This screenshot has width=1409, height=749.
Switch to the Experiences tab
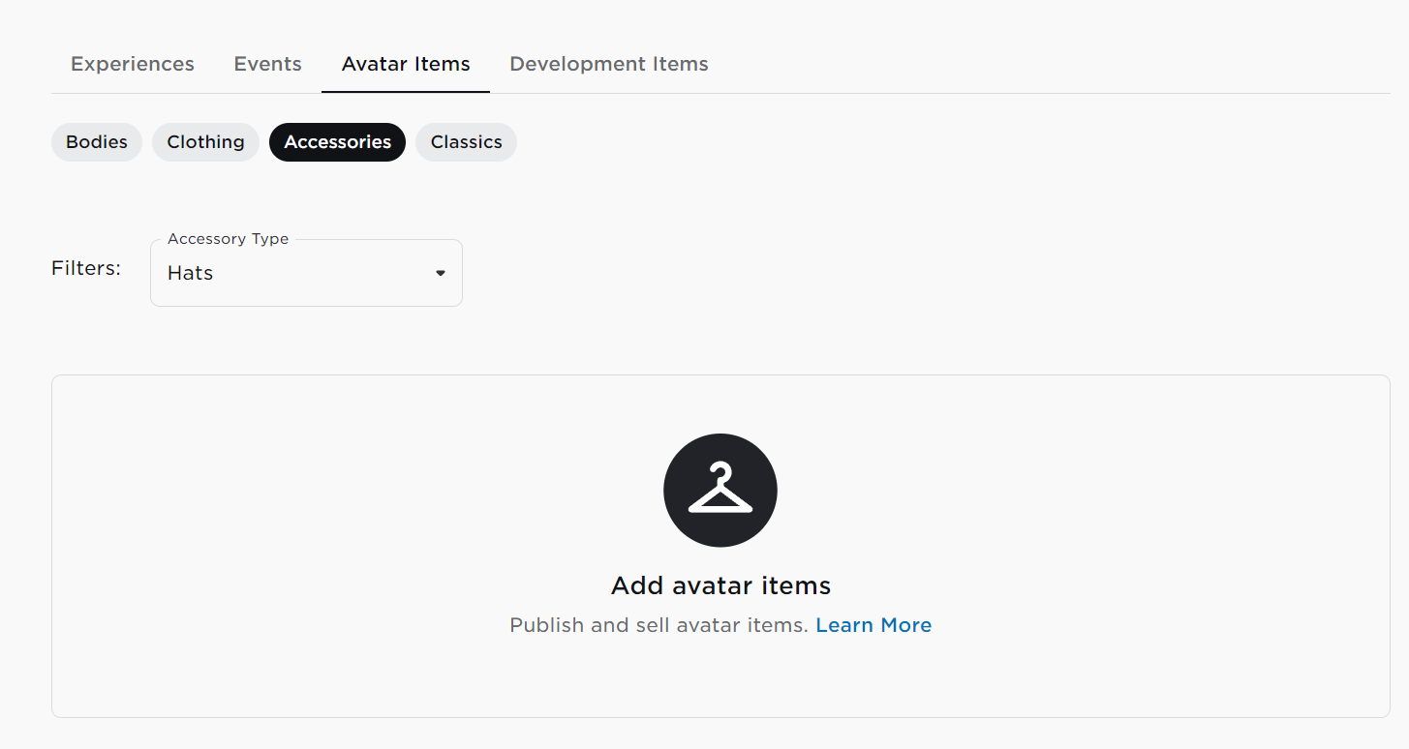pyautogui.click(x=133, y=64)
